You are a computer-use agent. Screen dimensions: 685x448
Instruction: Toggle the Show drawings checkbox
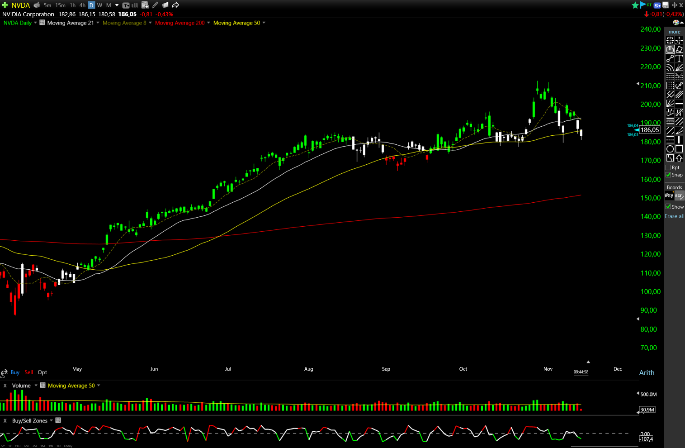(x=668, y=206)
